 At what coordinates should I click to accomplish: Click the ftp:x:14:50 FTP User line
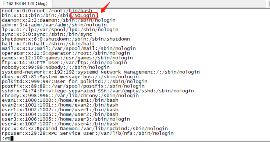64,63
